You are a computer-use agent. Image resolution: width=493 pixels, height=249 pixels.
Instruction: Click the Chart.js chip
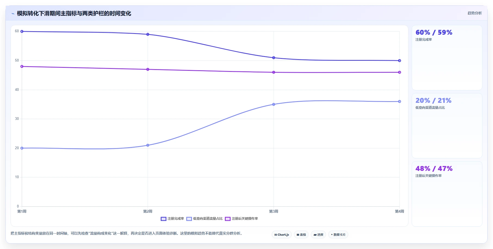[x=282, y=235]
